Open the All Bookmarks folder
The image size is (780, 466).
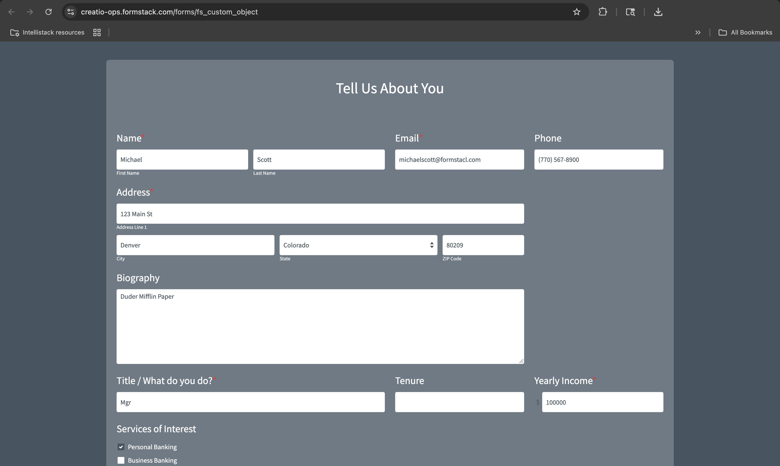pyautogui.click(x=745, y=32)
